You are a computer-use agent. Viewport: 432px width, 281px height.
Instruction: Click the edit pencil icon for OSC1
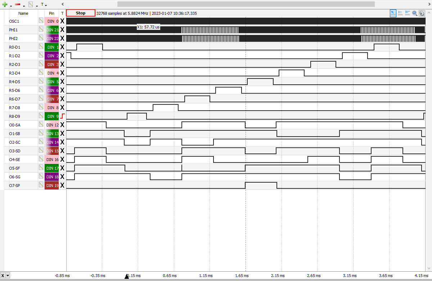click(41, 21)
